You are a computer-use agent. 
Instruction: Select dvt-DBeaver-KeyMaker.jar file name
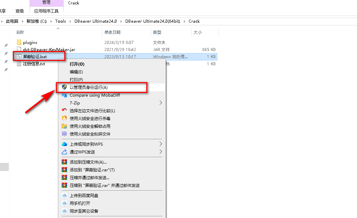(49, 49)
